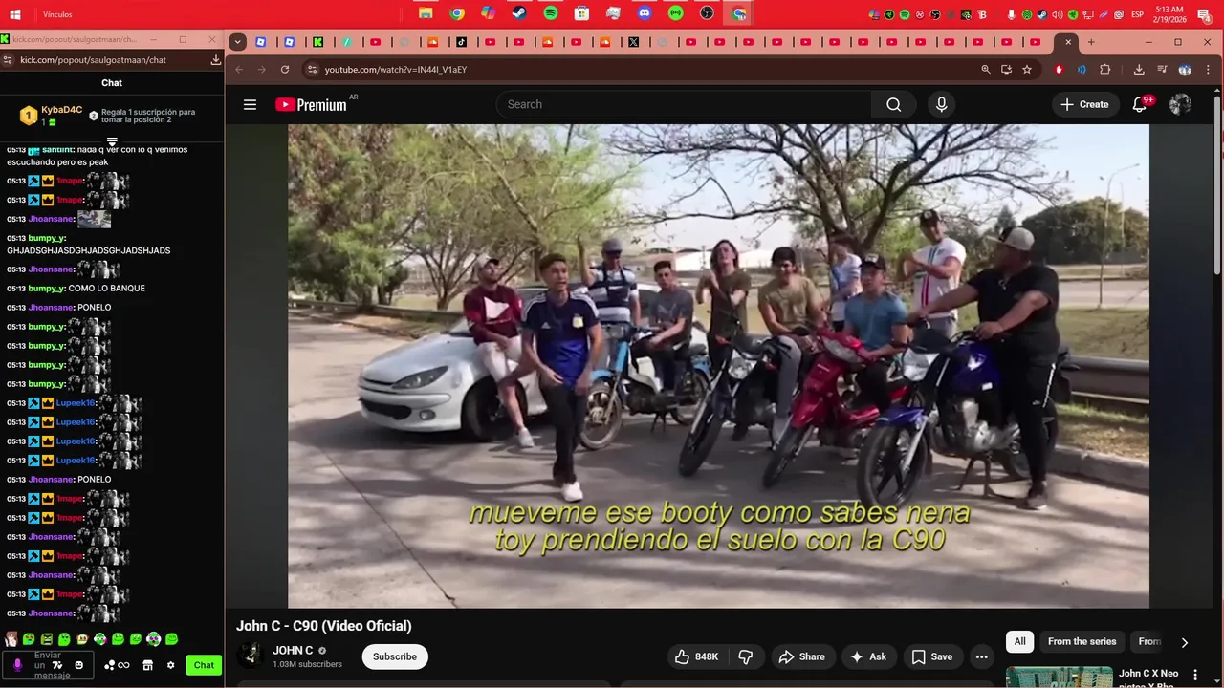Click 'COMO LO BANQUE' chat message
The width and height of the screenshot is (1224, 688).
pyautogui.click(x=106, y=289)
